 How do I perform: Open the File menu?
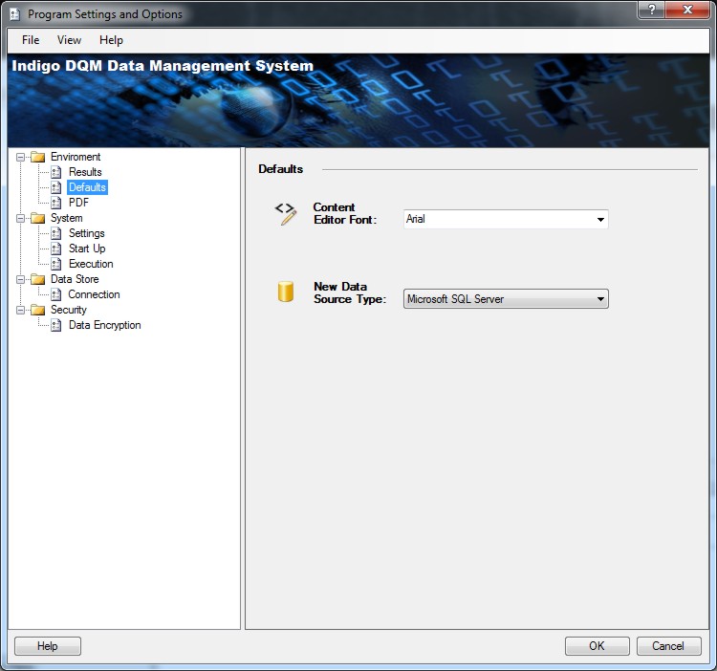[31, 40]
